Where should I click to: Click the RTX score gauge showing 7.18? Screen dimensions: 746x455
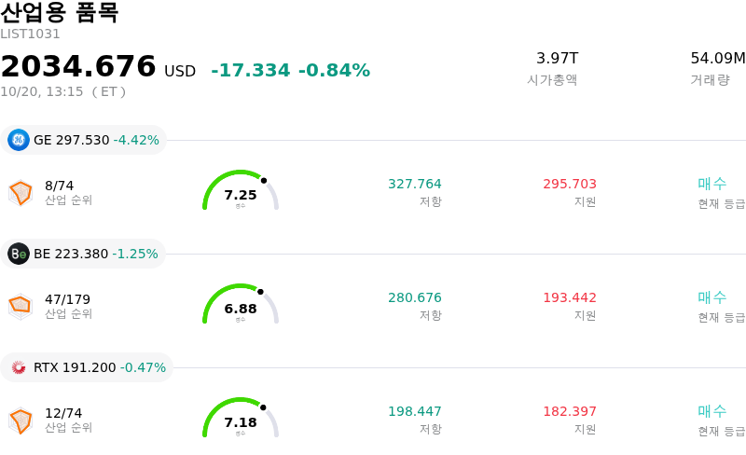click(241, 418)
